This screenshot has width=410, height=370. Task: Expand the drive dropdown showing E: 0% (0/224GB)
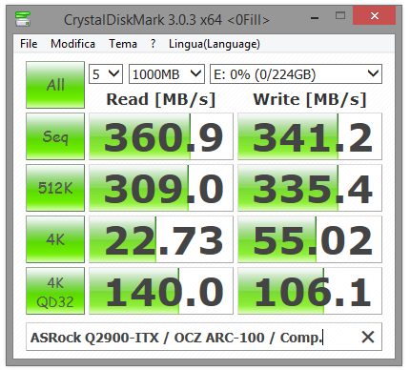(296, 74)
